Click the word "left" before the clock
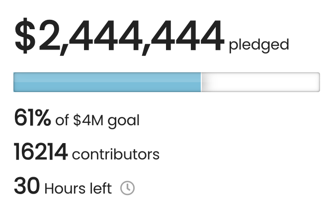325x202 pixels. tap(101, 189)
